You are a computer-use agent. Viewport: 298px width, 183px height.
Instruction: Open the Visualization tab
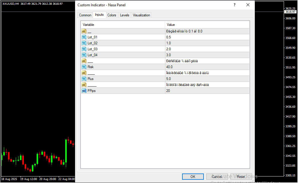pos(141,15)
